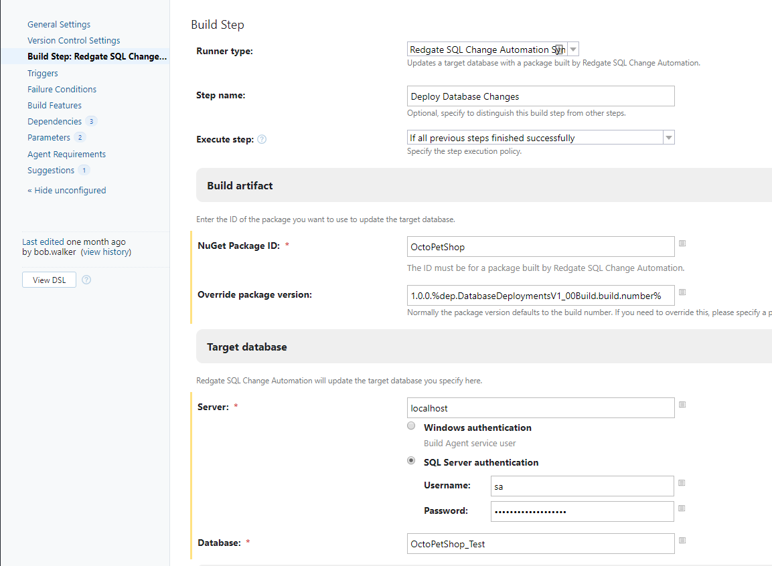Open Failure Conditions settings page
772x566 pixels.
62,89
